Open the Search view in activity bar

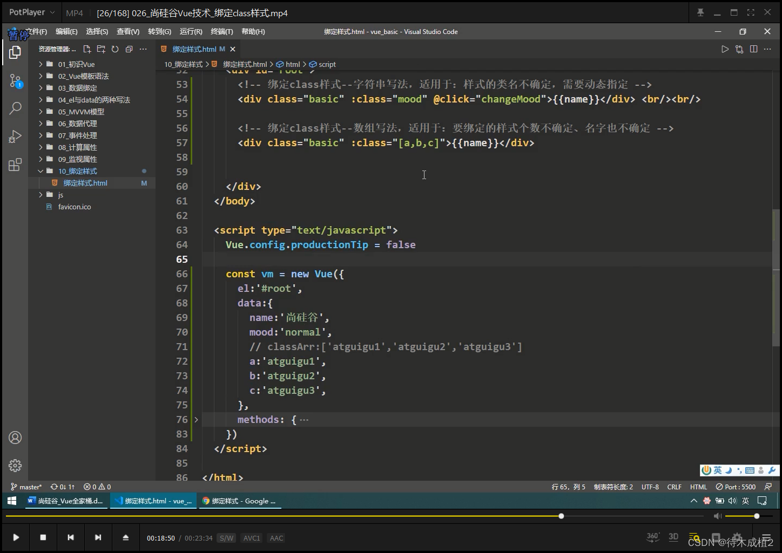click(15, 108)
